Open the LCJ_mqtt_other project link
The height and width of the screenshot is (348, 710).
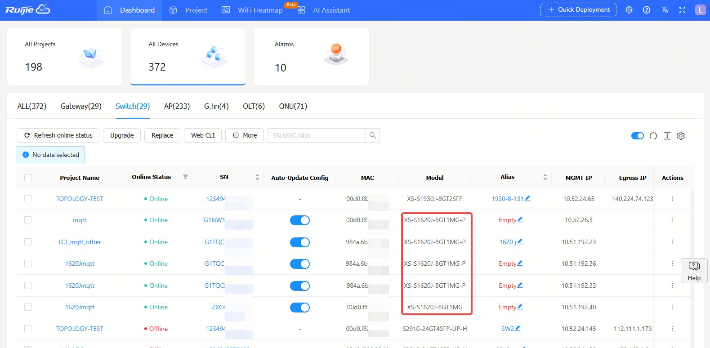pos(80,242)
